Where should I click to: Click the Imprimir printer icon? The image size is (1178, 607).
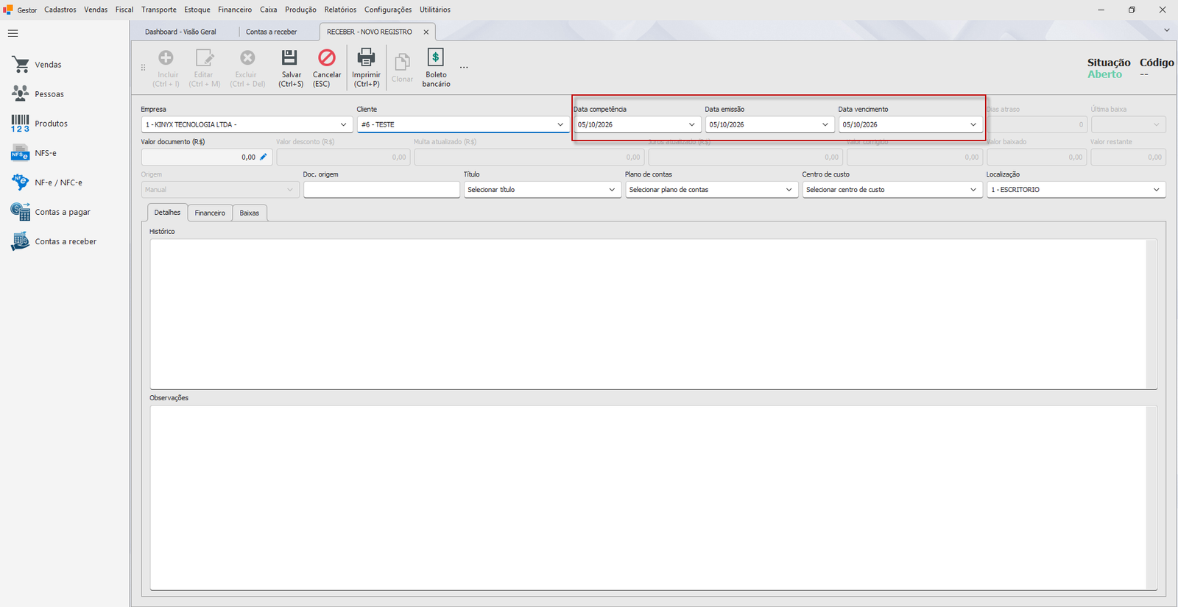tap(366, 57)
